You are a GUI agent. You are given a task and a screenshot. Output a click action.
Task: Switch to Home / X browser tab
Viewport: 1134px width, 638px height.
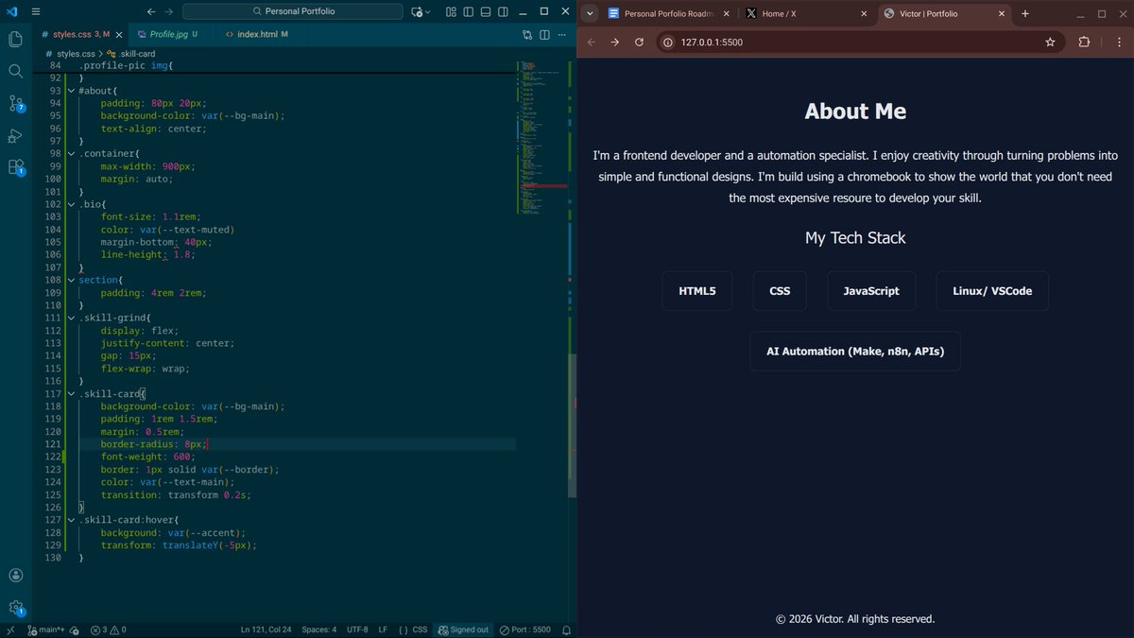click(806, 13)
